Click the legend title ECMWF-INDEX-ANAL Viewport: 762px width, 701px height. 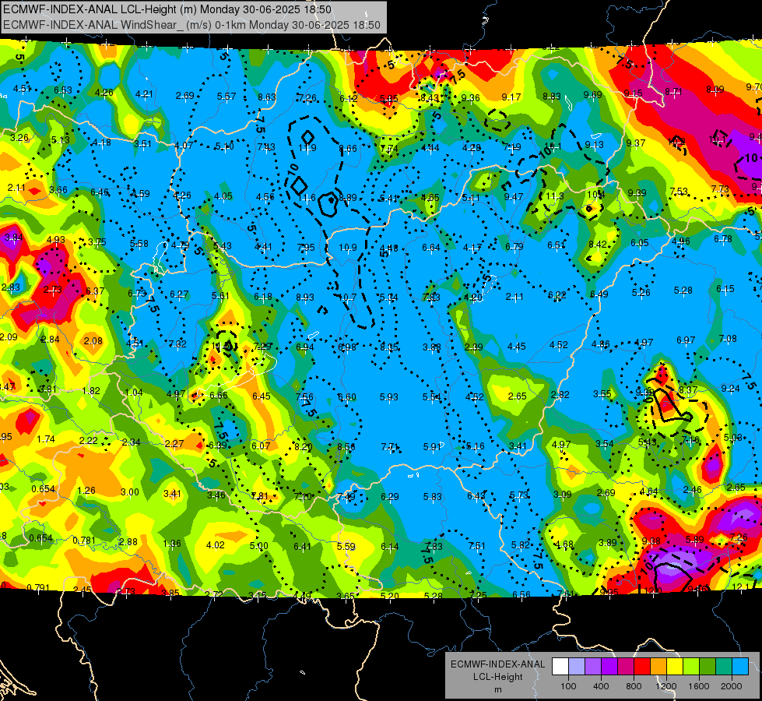click(x=497, y=664)
